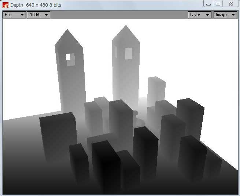
Task: Click the white window on left tower
Action: pyautogui.click(x=68, y=57)
